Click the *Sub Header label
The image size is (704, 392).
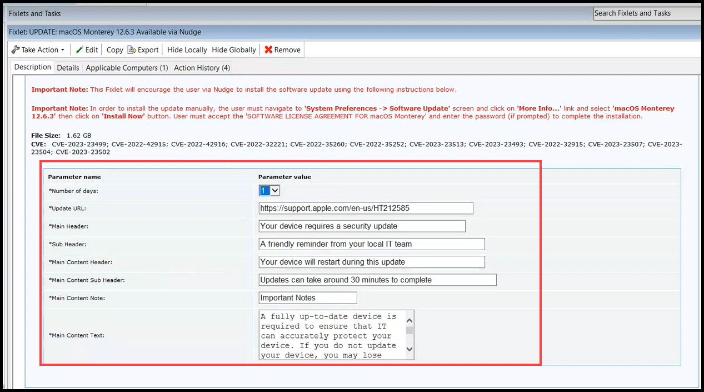pyautogui.click(x=67, y=244)
